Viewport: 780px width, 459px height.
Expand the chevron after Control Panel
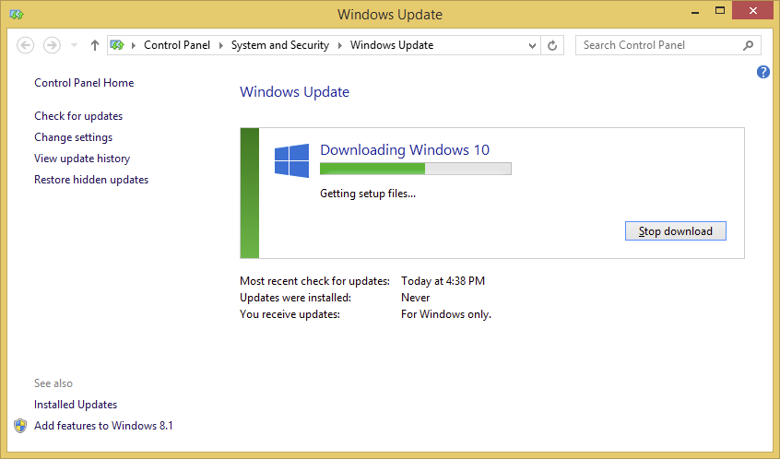[x=221, y=45]
